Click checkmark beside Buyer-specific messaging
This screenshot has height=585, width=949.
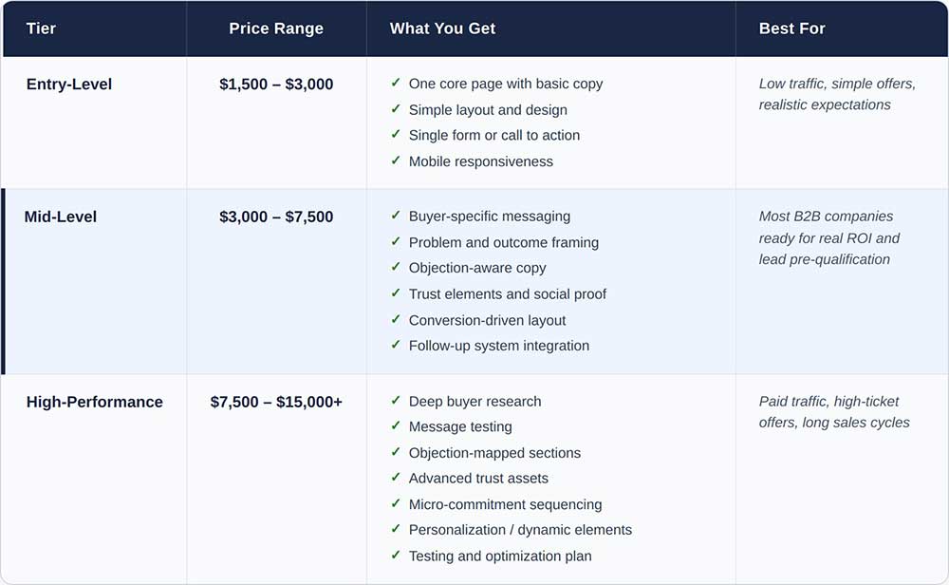396,217
